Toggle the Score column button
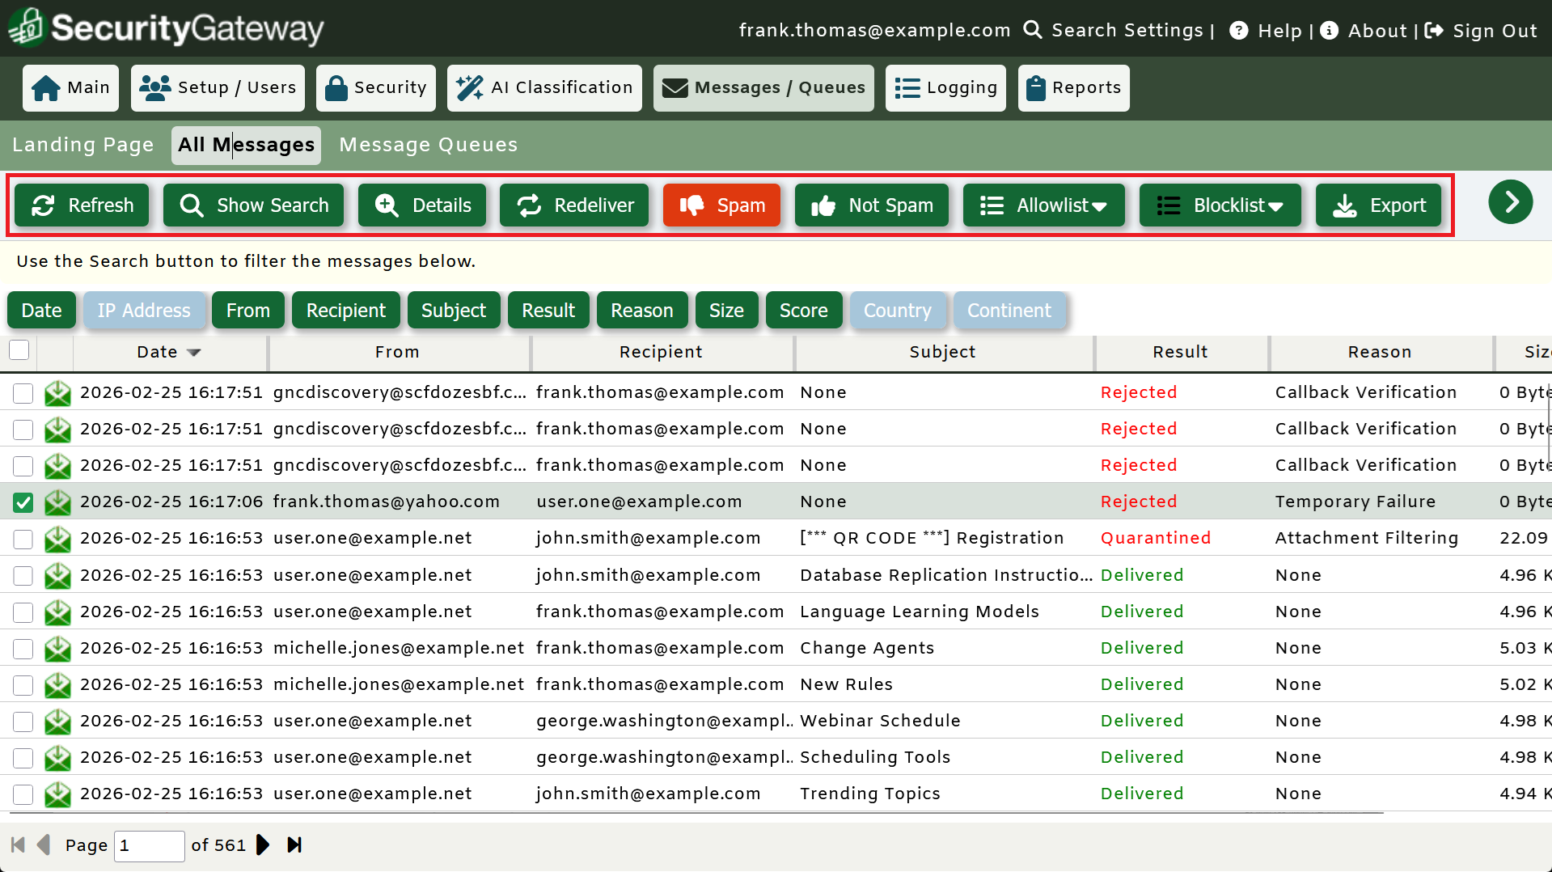The image size is (1552, 872). [804, 311]
